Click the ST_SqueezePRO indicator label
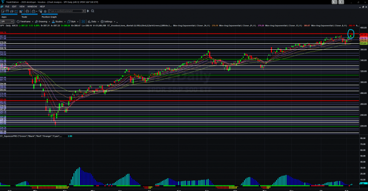 tap(31, 136)
